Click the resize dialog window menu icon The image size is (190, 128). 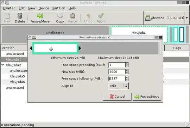tap(30, 37)
